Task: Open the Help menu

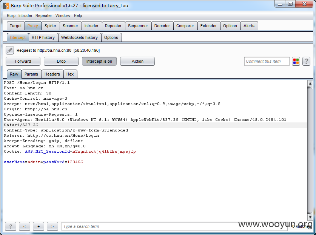Action: [78, 15]
